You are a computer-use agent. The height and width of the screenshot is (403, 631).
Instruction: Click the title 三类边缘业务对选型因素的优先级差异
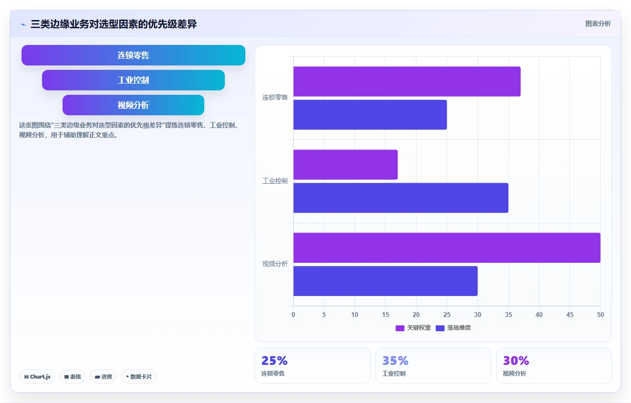pos(114,24)
